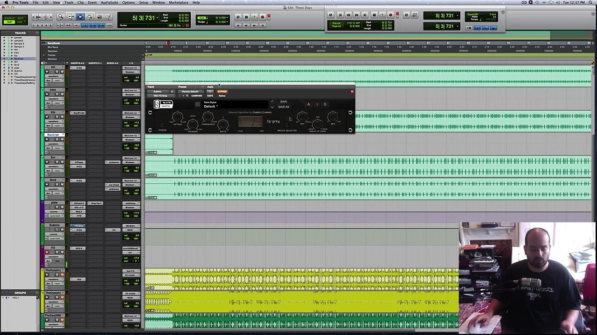Click Go to End in floating Transport window

click(365, 15)
